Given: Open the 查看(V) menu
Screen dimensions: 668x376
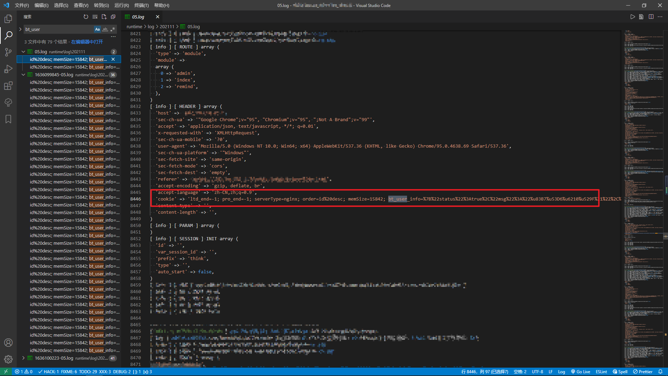Looking at the screenshot, I should point(81,5).
